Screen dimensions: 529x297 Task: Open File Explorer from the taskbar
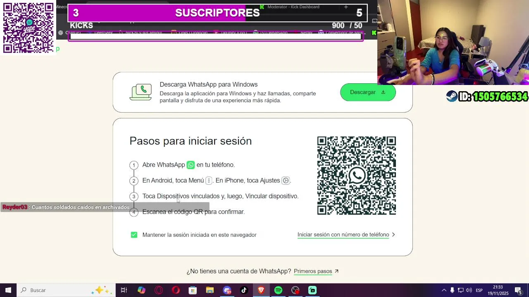210,290
